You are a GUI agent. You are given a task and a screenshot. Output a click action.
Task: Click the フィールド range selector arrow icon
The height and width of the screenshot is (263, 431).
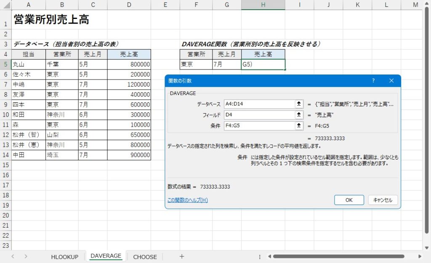[x=299, y=115]
